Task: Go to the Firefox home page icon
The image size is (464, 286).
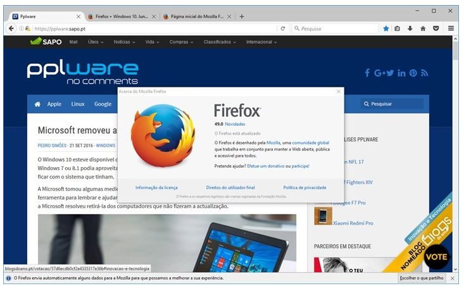Action: (423, 28)
